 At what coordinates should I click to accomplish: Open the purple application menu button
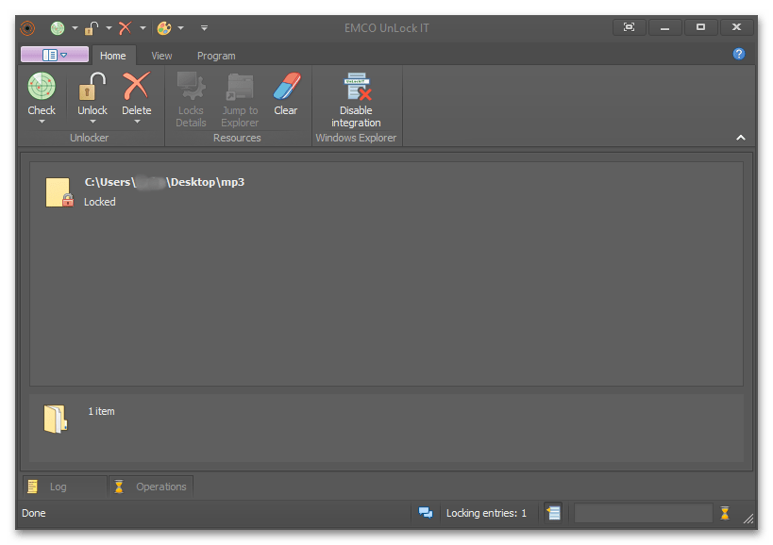pos(55,55)
